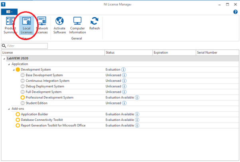Screen dimensions: 240x162
Task: Click yellow ring icon for Report Generation Toolkit
Action: tap(18, 126)
